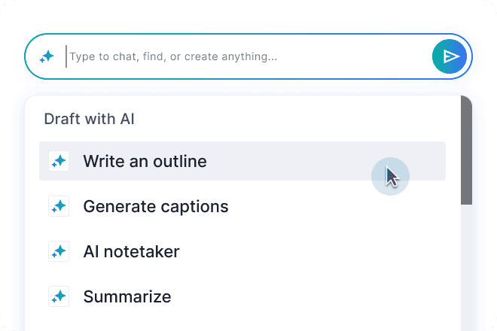Click the dark scrollbar thumb in the suggestions panel

click(467, 150)
